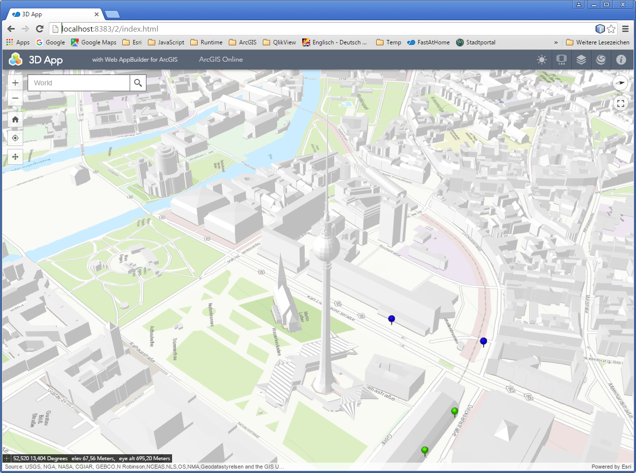The width and height of the screenshot is (636, 473).
Task: Open the Runtime bookmark folder
Action: [x=207, y=42]
